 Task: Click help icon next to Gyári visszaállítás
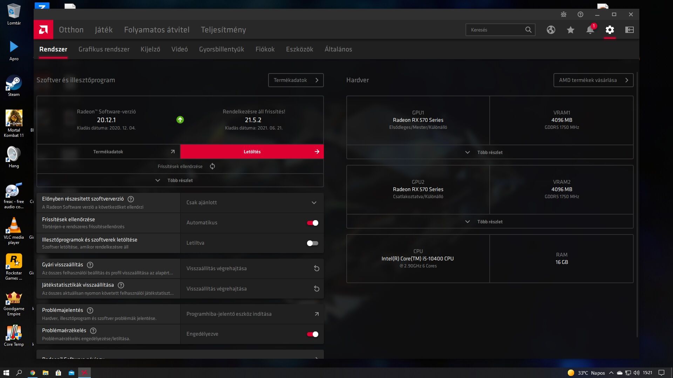pyautogui.click(x=90, y=265)
